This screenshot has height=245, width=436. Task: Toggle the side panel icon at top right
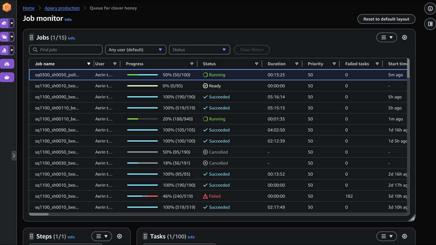[430, 24]
